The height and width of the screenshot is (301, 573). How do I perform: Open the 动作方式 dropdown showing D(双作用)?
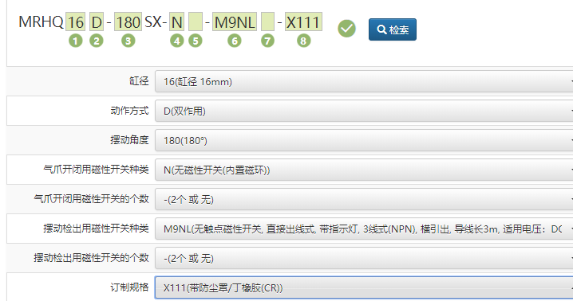364,111
